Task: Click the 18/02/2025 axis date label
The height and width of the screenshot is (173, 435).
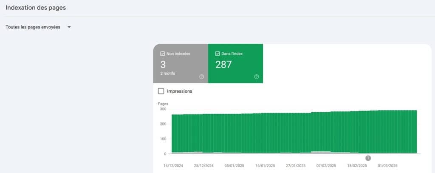Action: (x=357, y=165)
